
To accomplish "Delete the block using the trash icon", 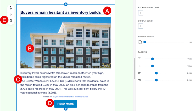I will coord(11,20).
